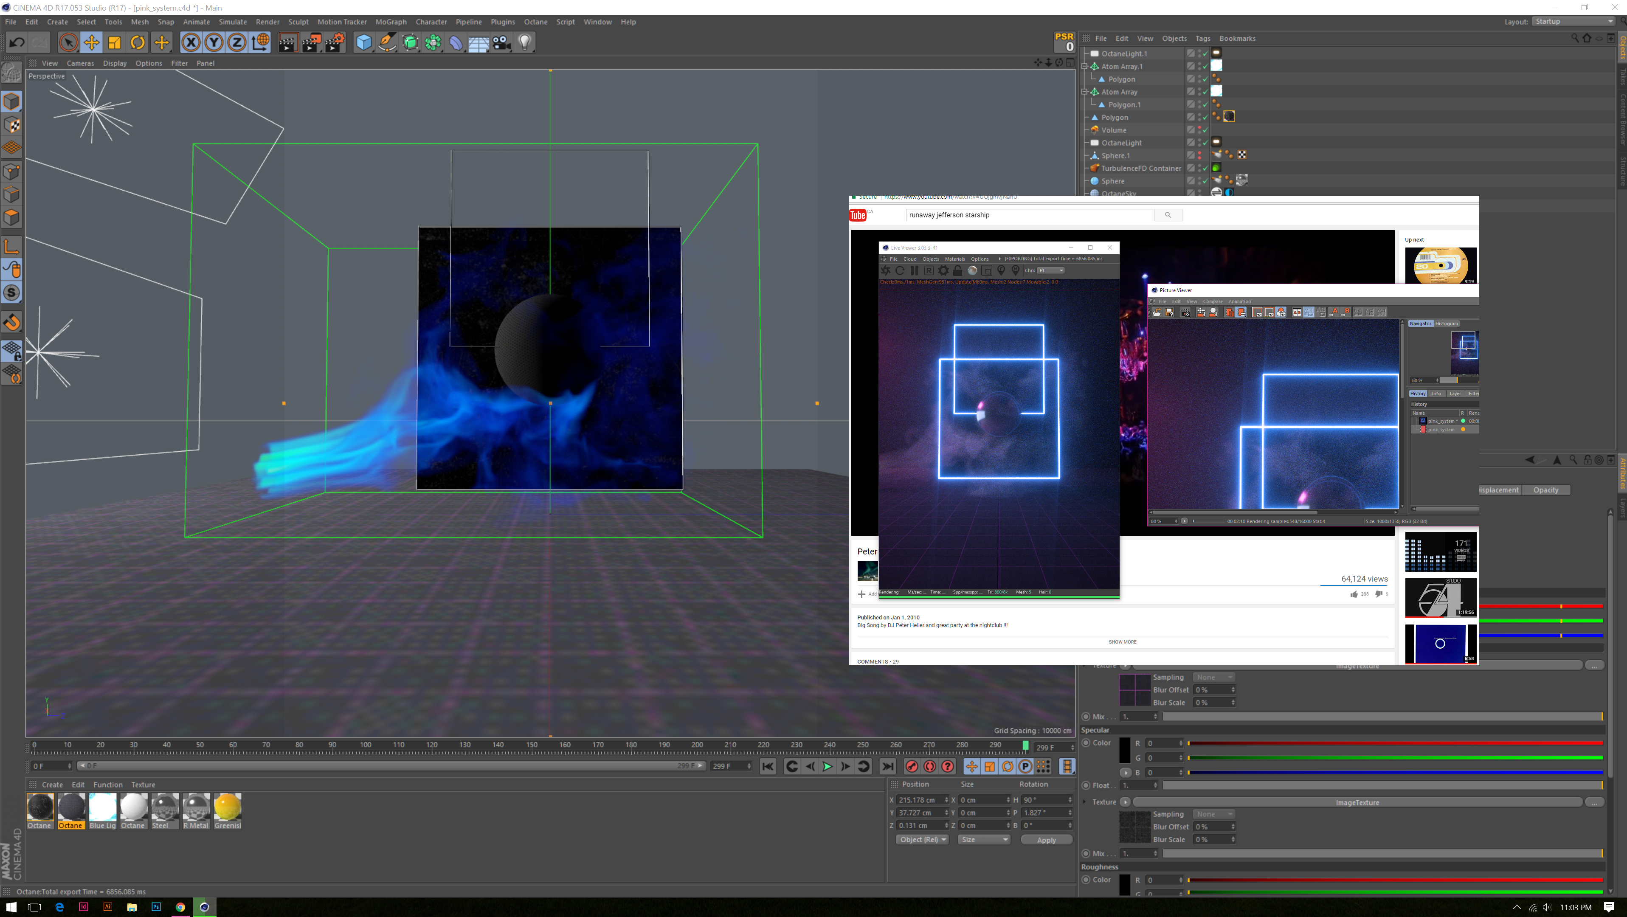
Task: Collapse the Atom Array.1 tree item
Action: pyautogui.click(x=1085, y=66)
